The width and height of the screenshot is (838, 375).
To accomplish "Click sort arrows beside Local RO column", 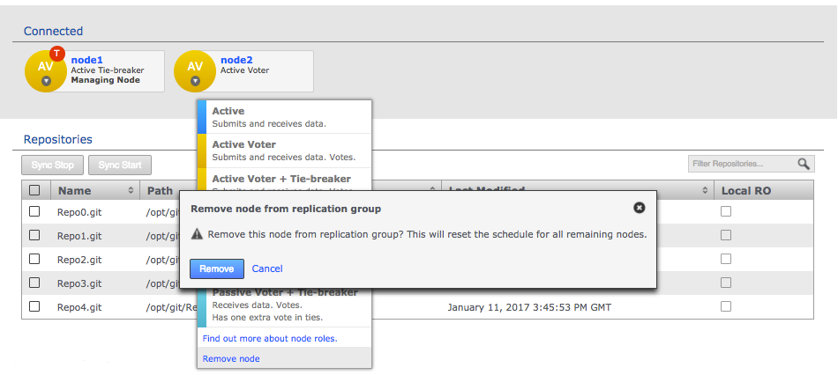I will 706,190.
